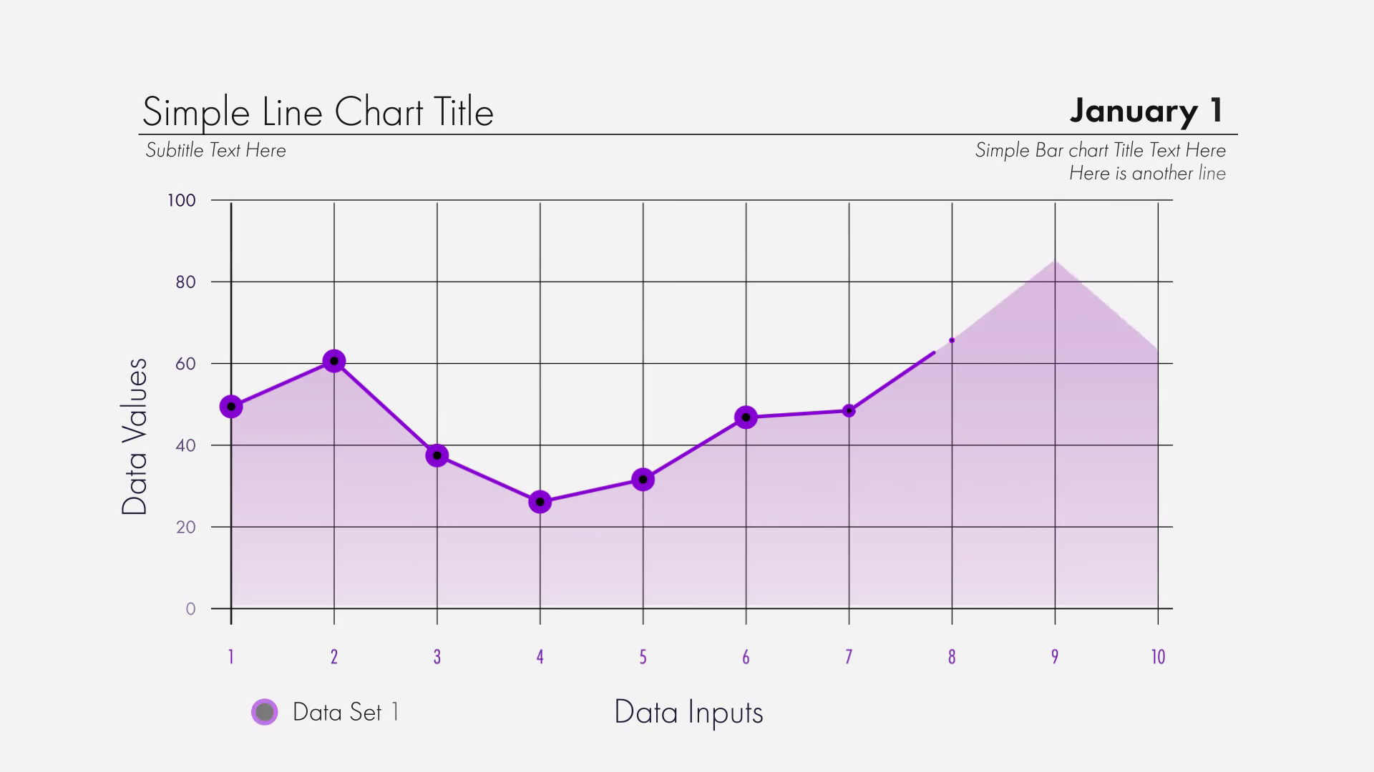
Task: Click the x-axis tick label 10
Action: coord(1158,657)
